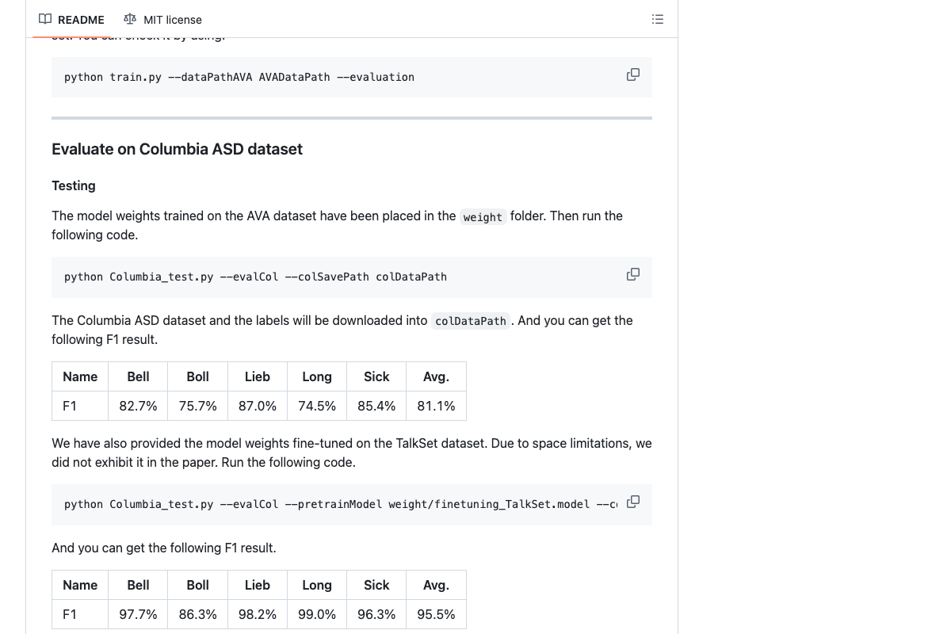Open the README tab
Viewport: 951px width, 634px height.
[x=71, y=19]
